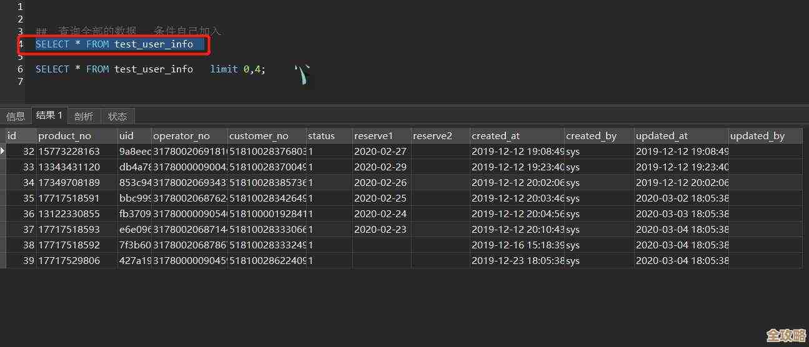Select the id cell 32
Image resolution: width=809 pixels, height=347 pixels.
coord(21,151)
